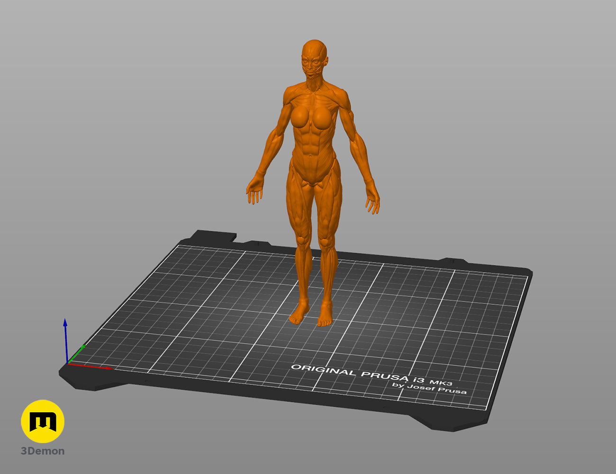Click the notched tab at bed's back-left
The width and height of the screenshot is (616, 474).
point(216,235)
